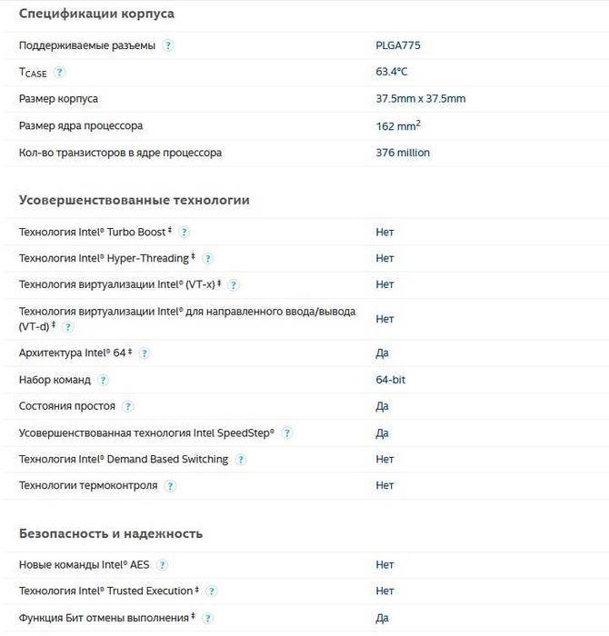Open the TCASE help tooltip icon
The width and height of the screenshot is (609, 636).
[60, 72]
